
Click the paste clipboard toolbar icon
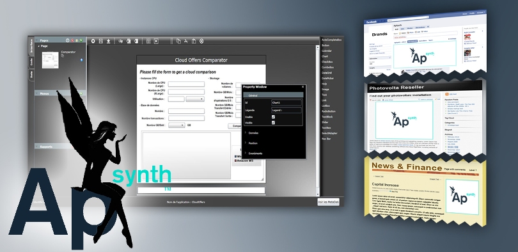coord(194,41)
